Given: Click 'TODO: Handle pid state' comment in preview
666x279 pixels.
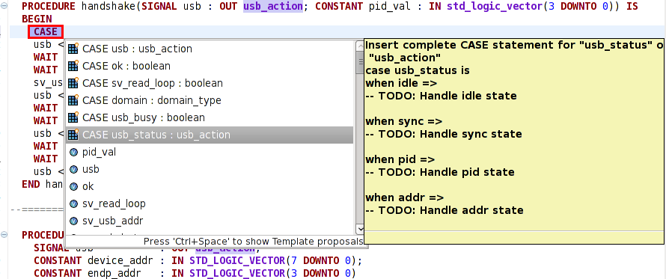Looking at the screenshot, I should (x=446, y=172).
